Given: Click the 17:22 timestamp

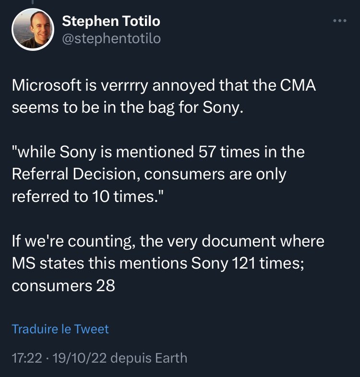Looking at the screenshot, I should pyautogui.click(x=27, y=358).
